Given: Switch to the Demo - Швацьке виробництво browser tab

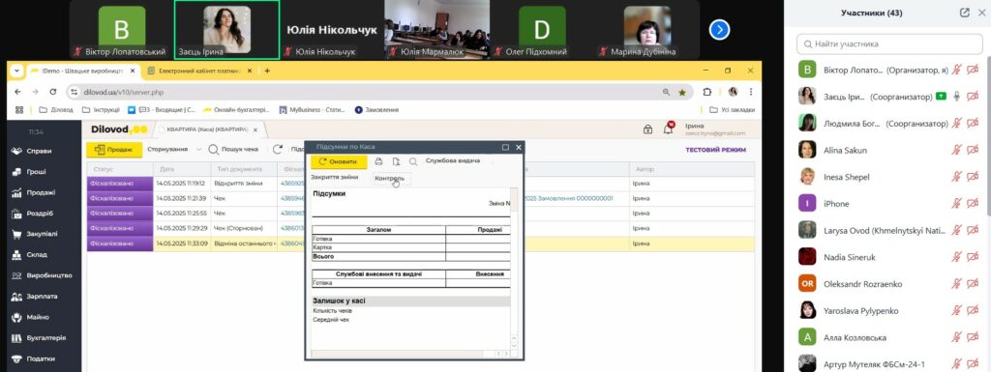Looking at the screenshot, I should 83,72.
